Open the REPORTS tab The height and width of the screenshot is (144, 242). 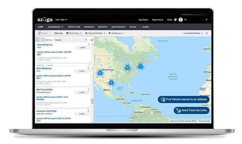(103, 27)
